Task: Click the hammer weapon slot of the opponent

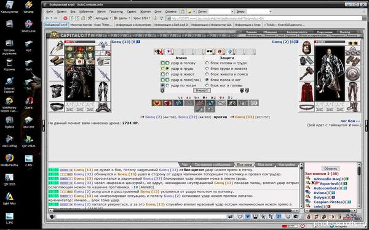Action: (306, 74)
